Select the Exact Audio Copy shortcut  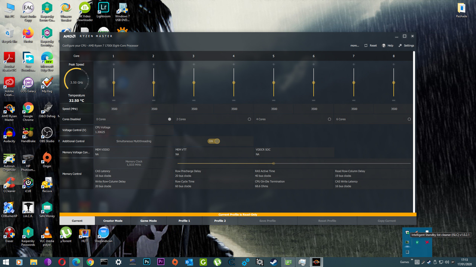(28, 12)
